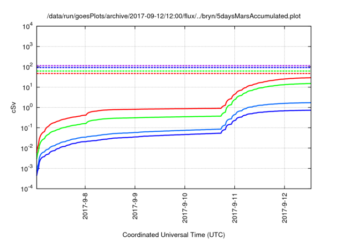Click the 10^-2 y-axis tick label
This screenshot has height=240, width=343.
27,148
